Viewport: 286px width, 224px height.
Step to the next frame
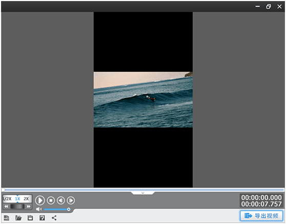[x=71, y=200]
